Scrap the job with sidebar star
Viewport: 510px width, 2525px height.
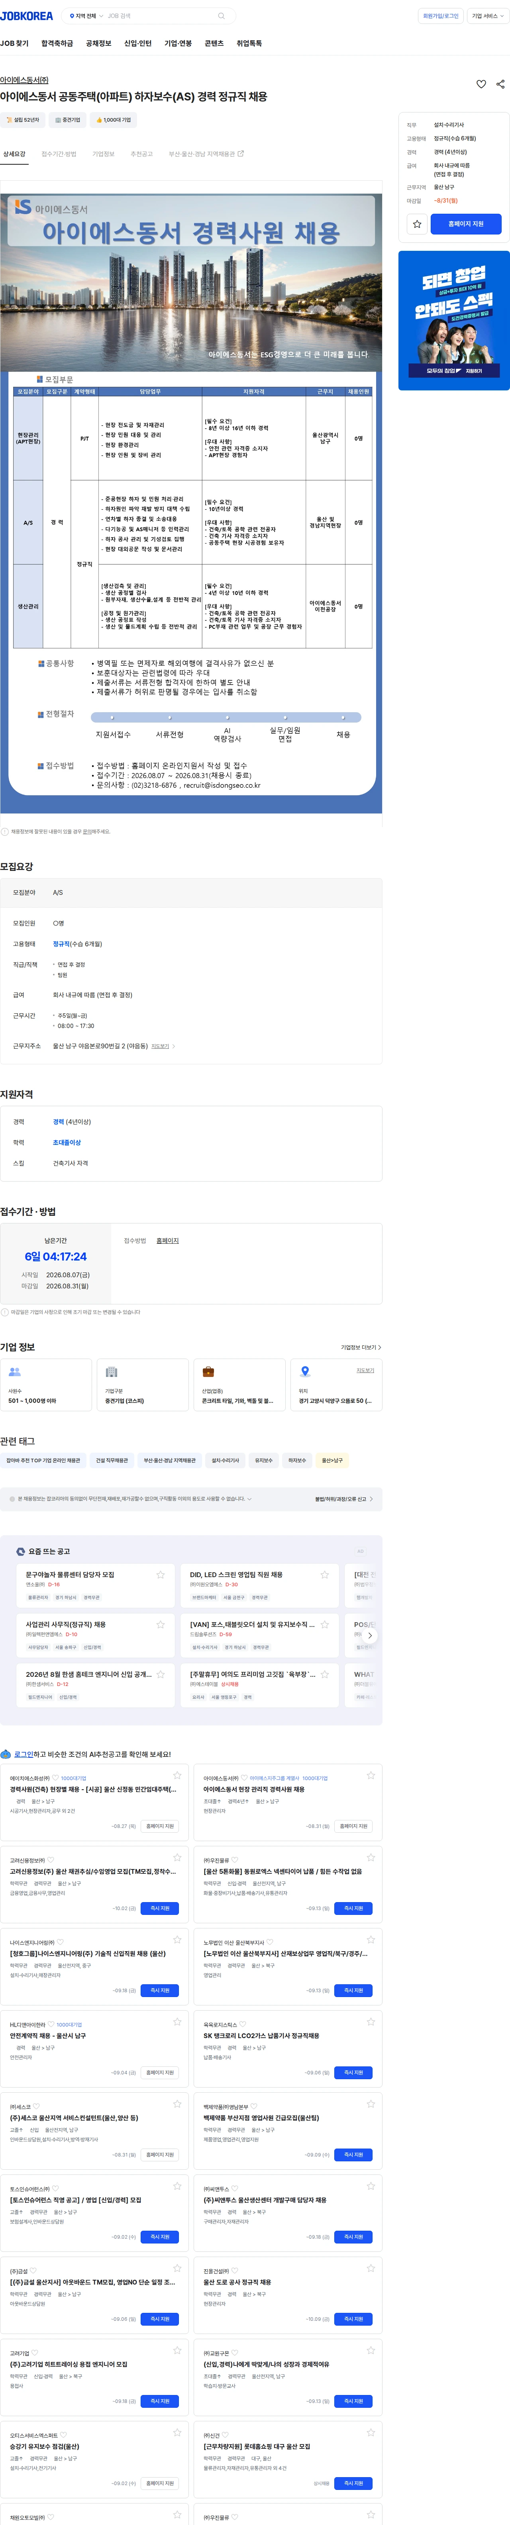coord(417,223)
